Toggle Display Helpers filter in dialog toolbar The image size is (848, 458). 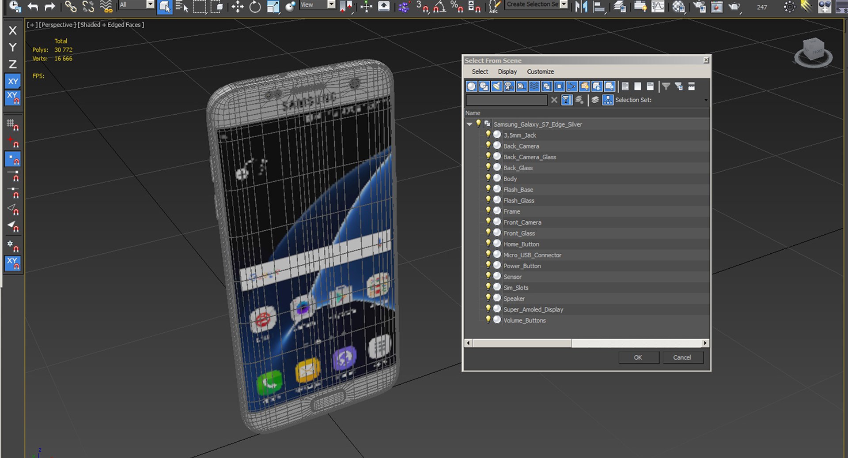522,86
